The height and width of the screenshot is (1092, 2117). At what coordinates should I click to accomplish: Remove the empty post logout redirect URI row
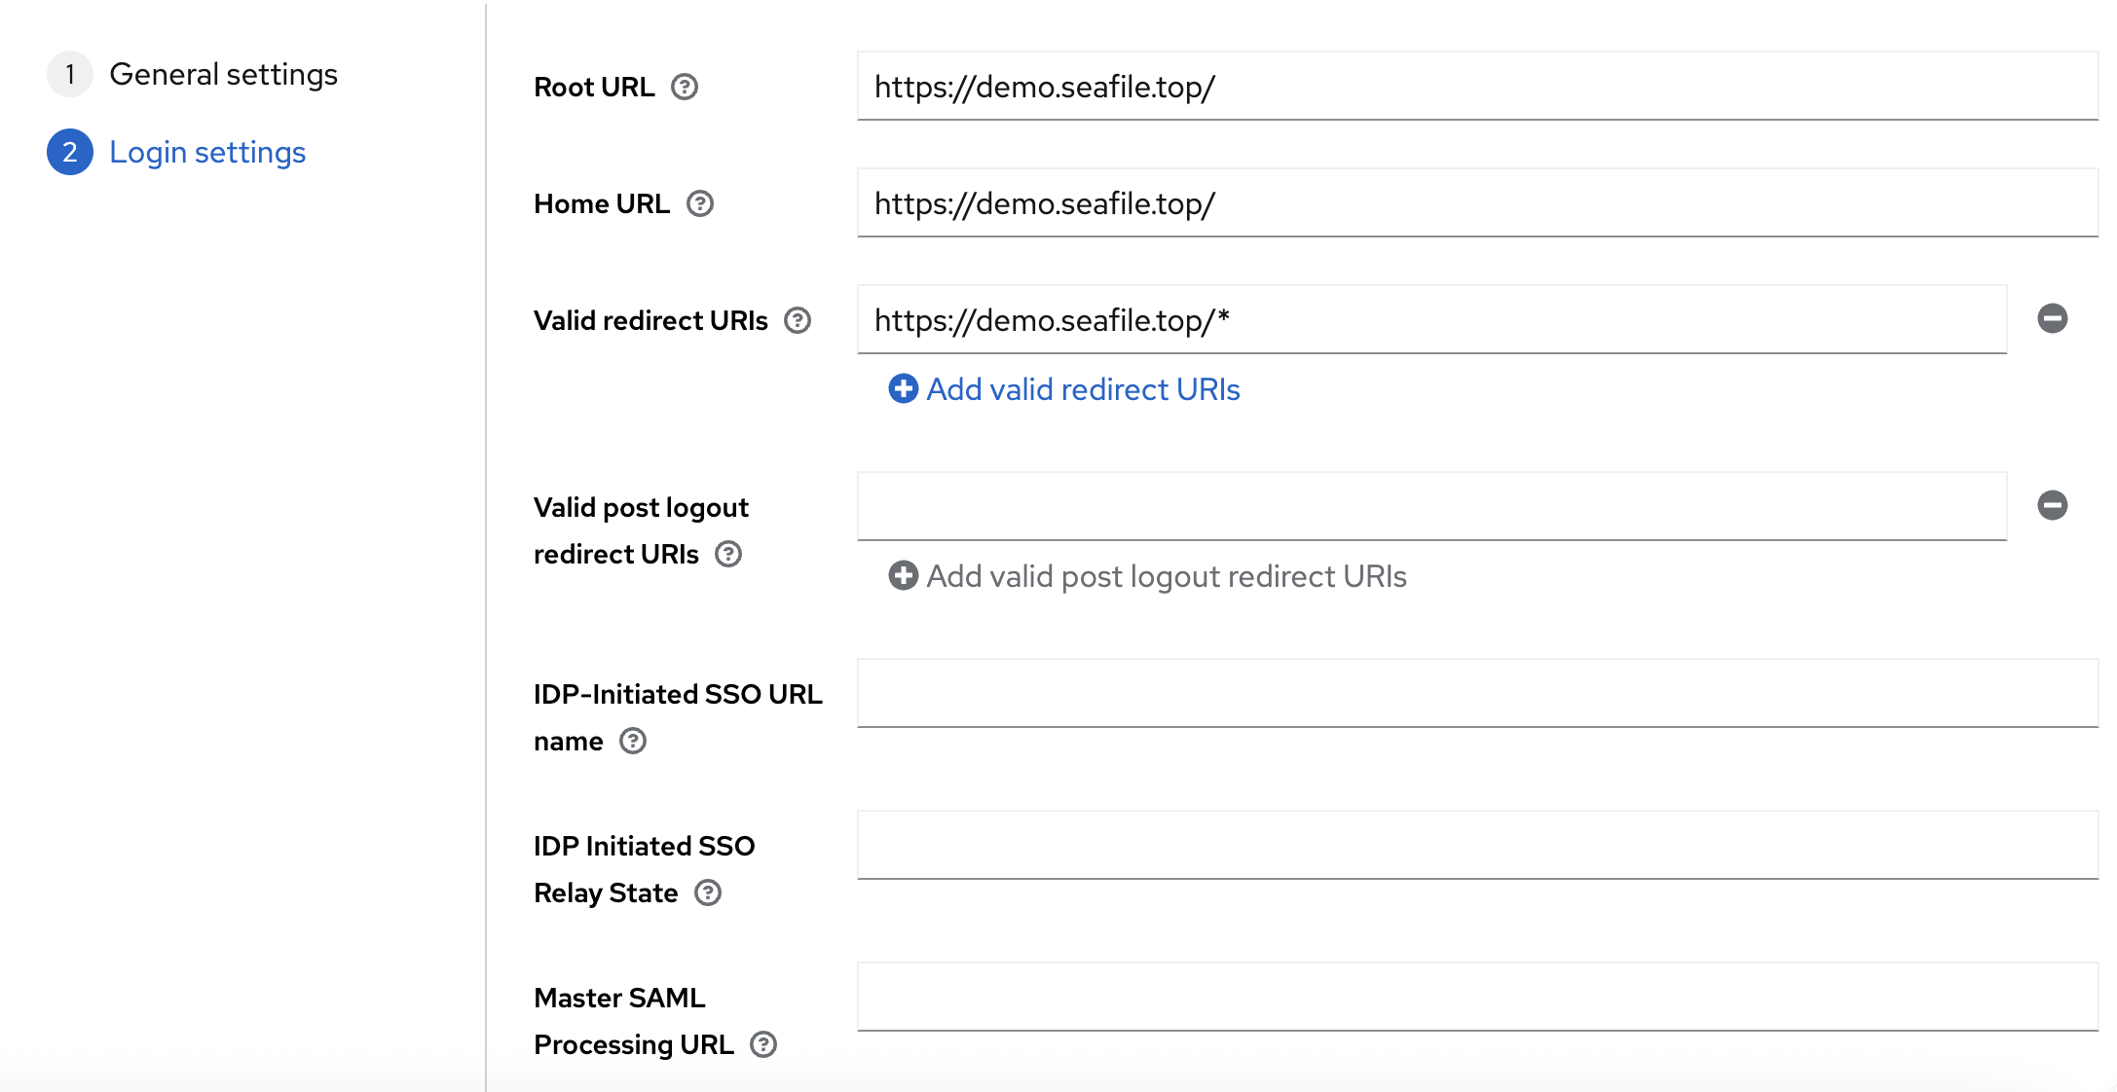click(2053, 505)
